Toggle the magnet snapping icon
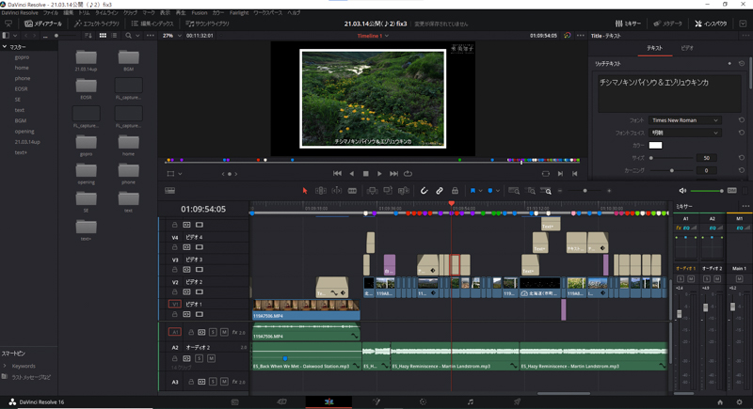753x409 pixels. coord(425,191)
